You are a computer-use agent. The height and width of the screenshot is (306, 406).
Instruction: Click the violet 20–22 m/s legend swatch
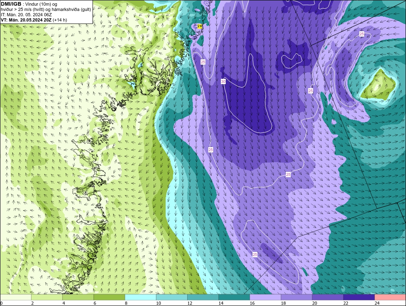328,297
